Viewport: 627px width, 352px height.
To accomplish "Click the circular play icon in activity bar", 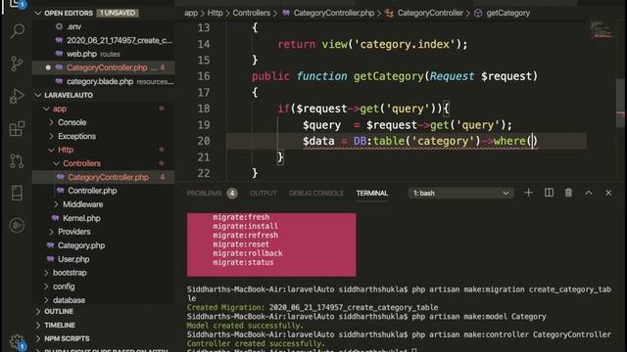I will coord(17,226).
